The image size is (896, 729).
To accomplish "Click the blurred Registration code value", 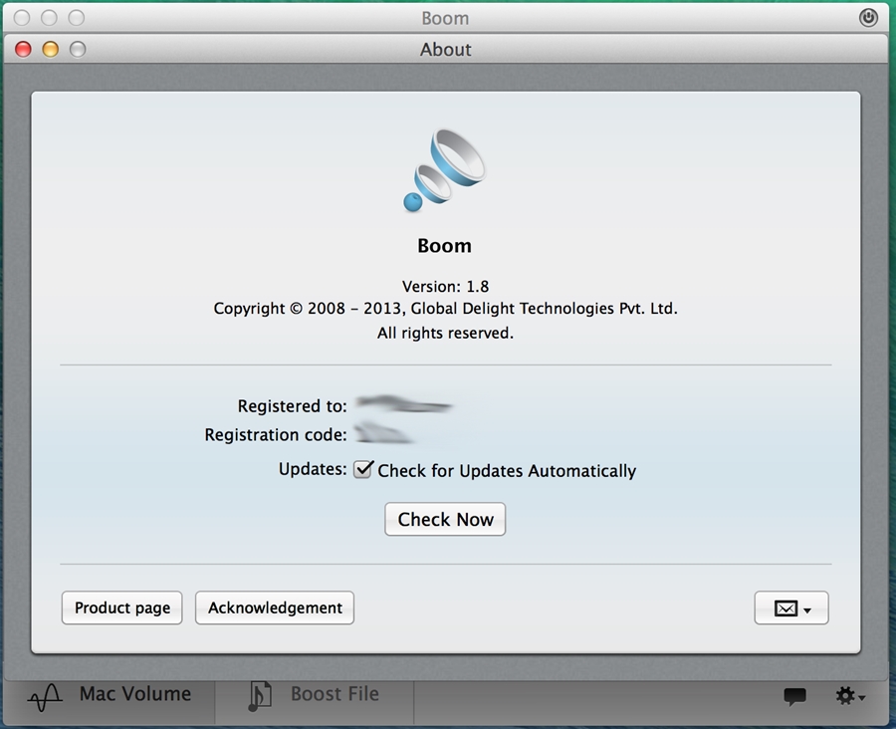I will point(384,433).
